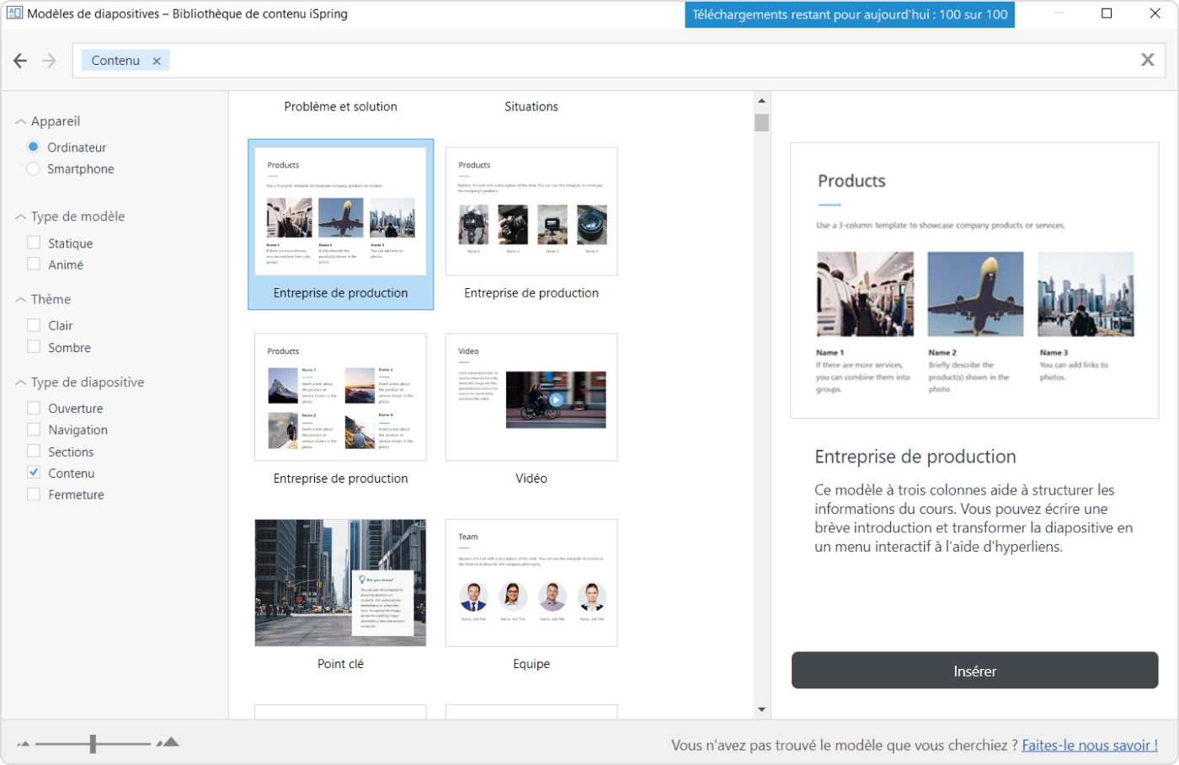This screenshot has height=765, width=1179.
Task: Check the Sections slide type
Action: point(34,452)
